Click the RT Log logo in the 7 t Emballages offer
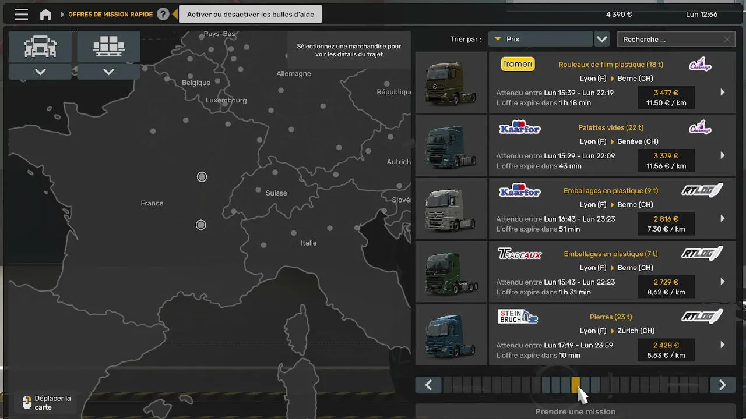746x419 pixels. pyautogui.click(x=702, y=253)
